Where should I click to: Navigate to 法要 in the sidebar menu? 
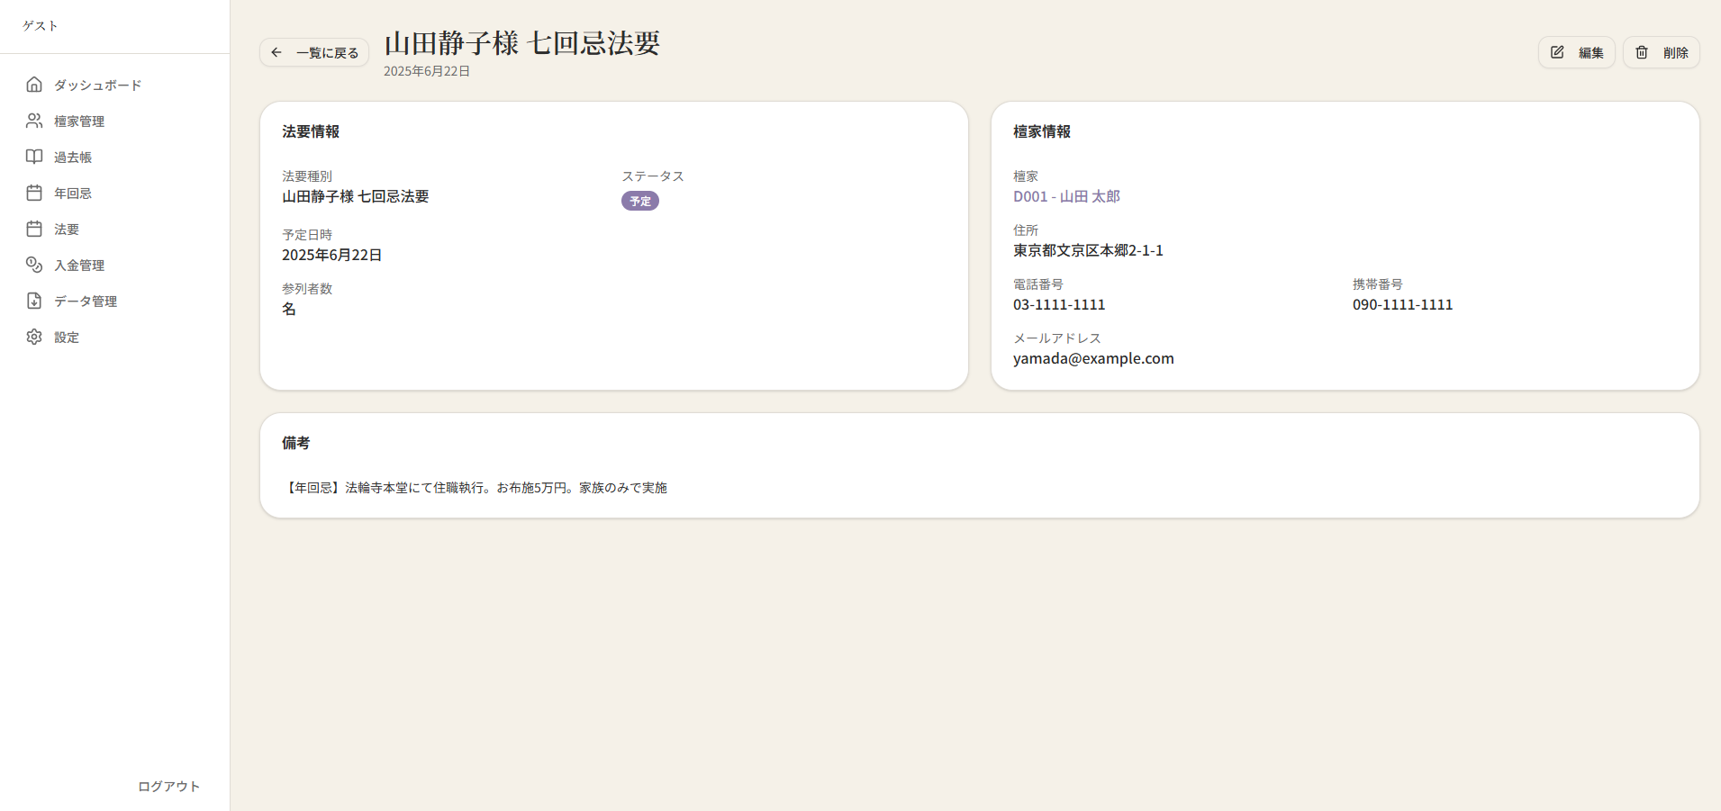coord(67,229)
